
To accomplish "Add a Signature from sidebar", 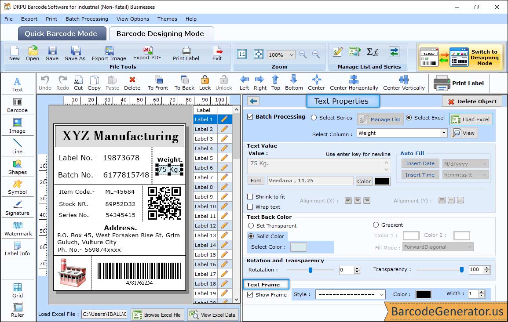I will coord(18,208).
